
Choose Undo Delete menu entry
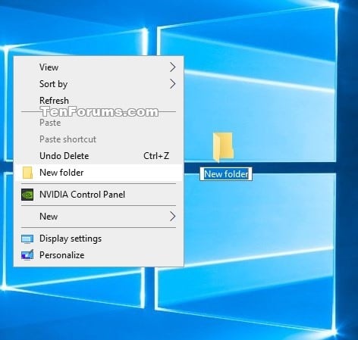click(x=99, y=156)
